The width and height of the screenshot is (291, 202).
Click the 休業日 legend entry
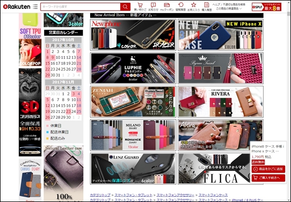pyautogui.click(x=53, y=126)
